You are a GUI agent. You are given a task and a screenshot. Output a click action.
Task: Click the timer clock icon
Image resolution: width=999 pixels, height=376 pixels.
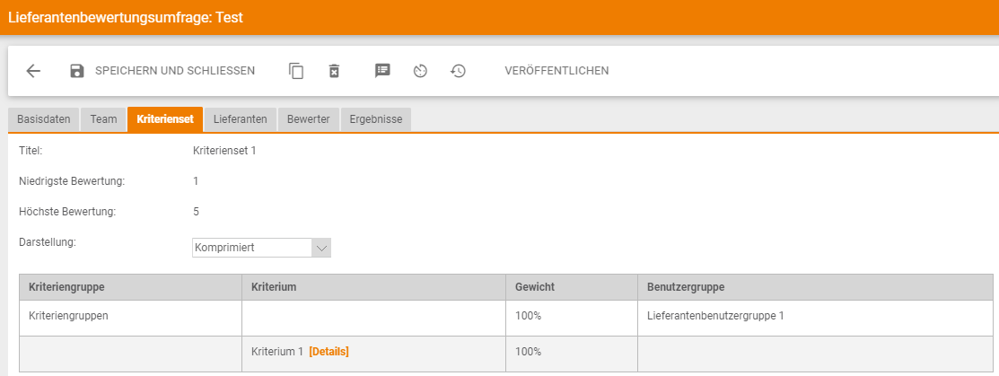[x=420, y=71]
